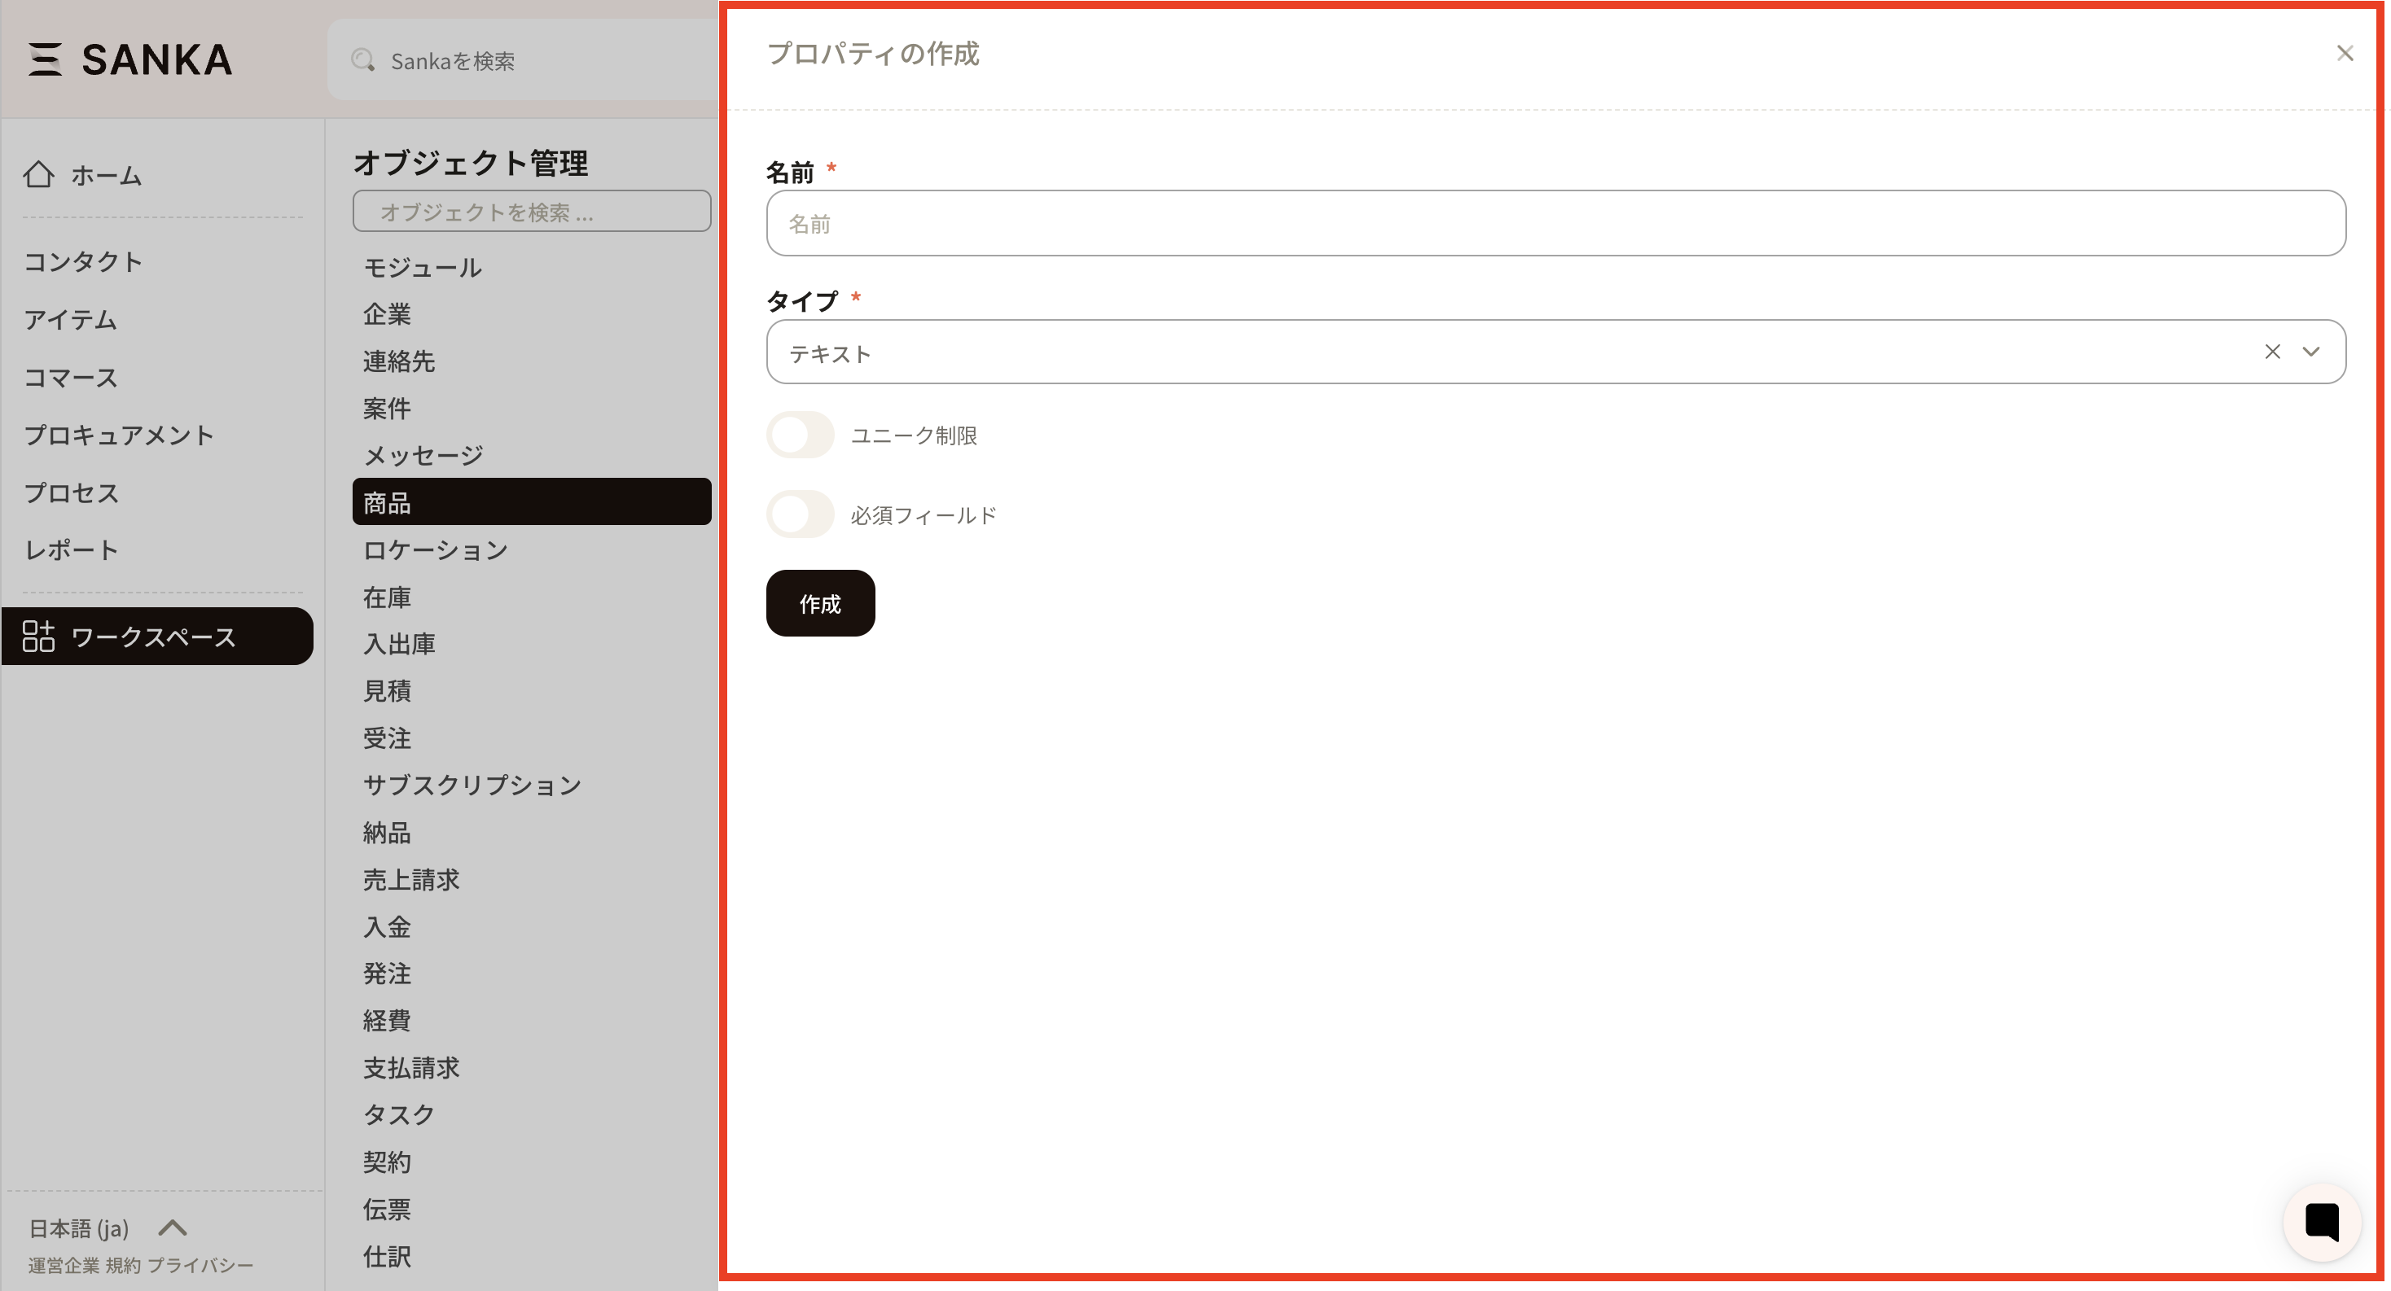The image size is (2391, 1291).
Task: Click the 作成 button
Action: 822,605
